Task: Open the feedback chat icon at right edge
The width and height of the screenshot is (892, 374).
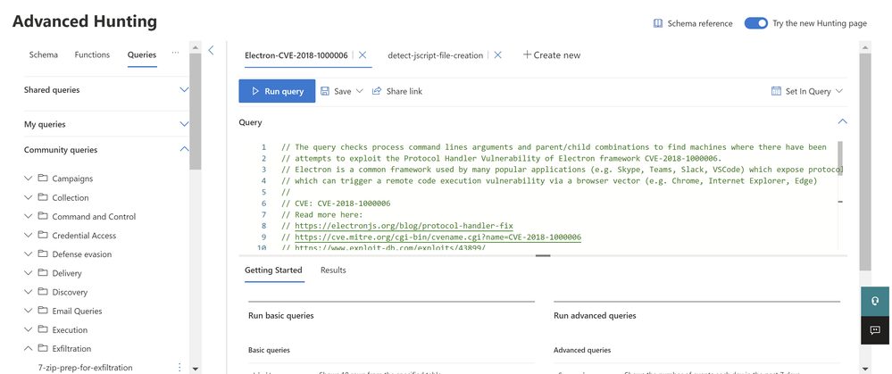Action: [x=875, y=330]
